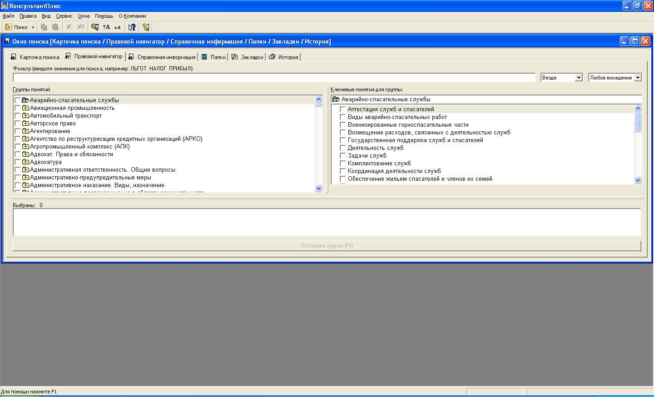This screenshot has height=397, width=654.
Task: Open the История tab
Action: click(284, 57)
